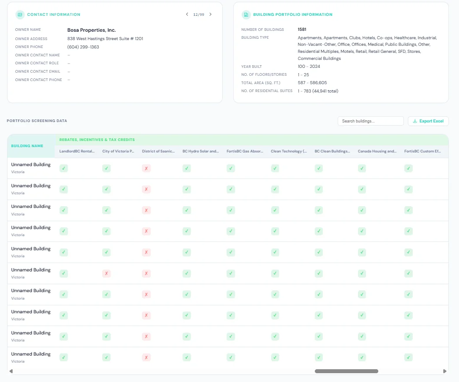Select the BC Hydro Solar and... column header
The height and width of the screenshot is (382, 459).
pos(201,151)
